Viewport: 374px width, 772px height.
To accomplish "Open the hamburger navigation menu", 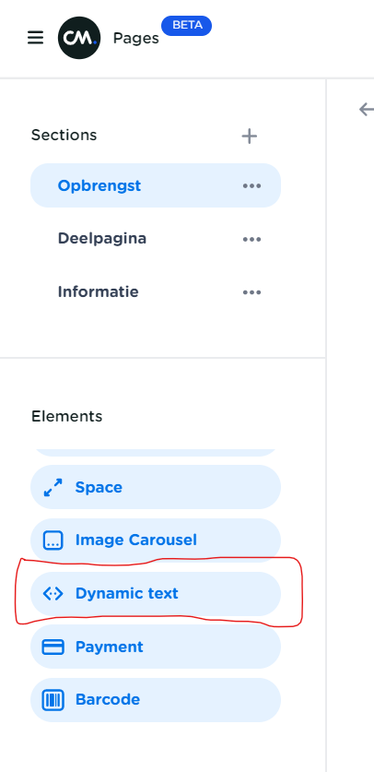I will coord(35,38).
